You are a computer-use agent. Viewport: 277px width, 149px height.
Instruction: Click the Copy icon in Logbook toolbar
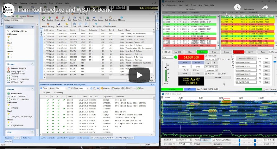tap(74, 19)
